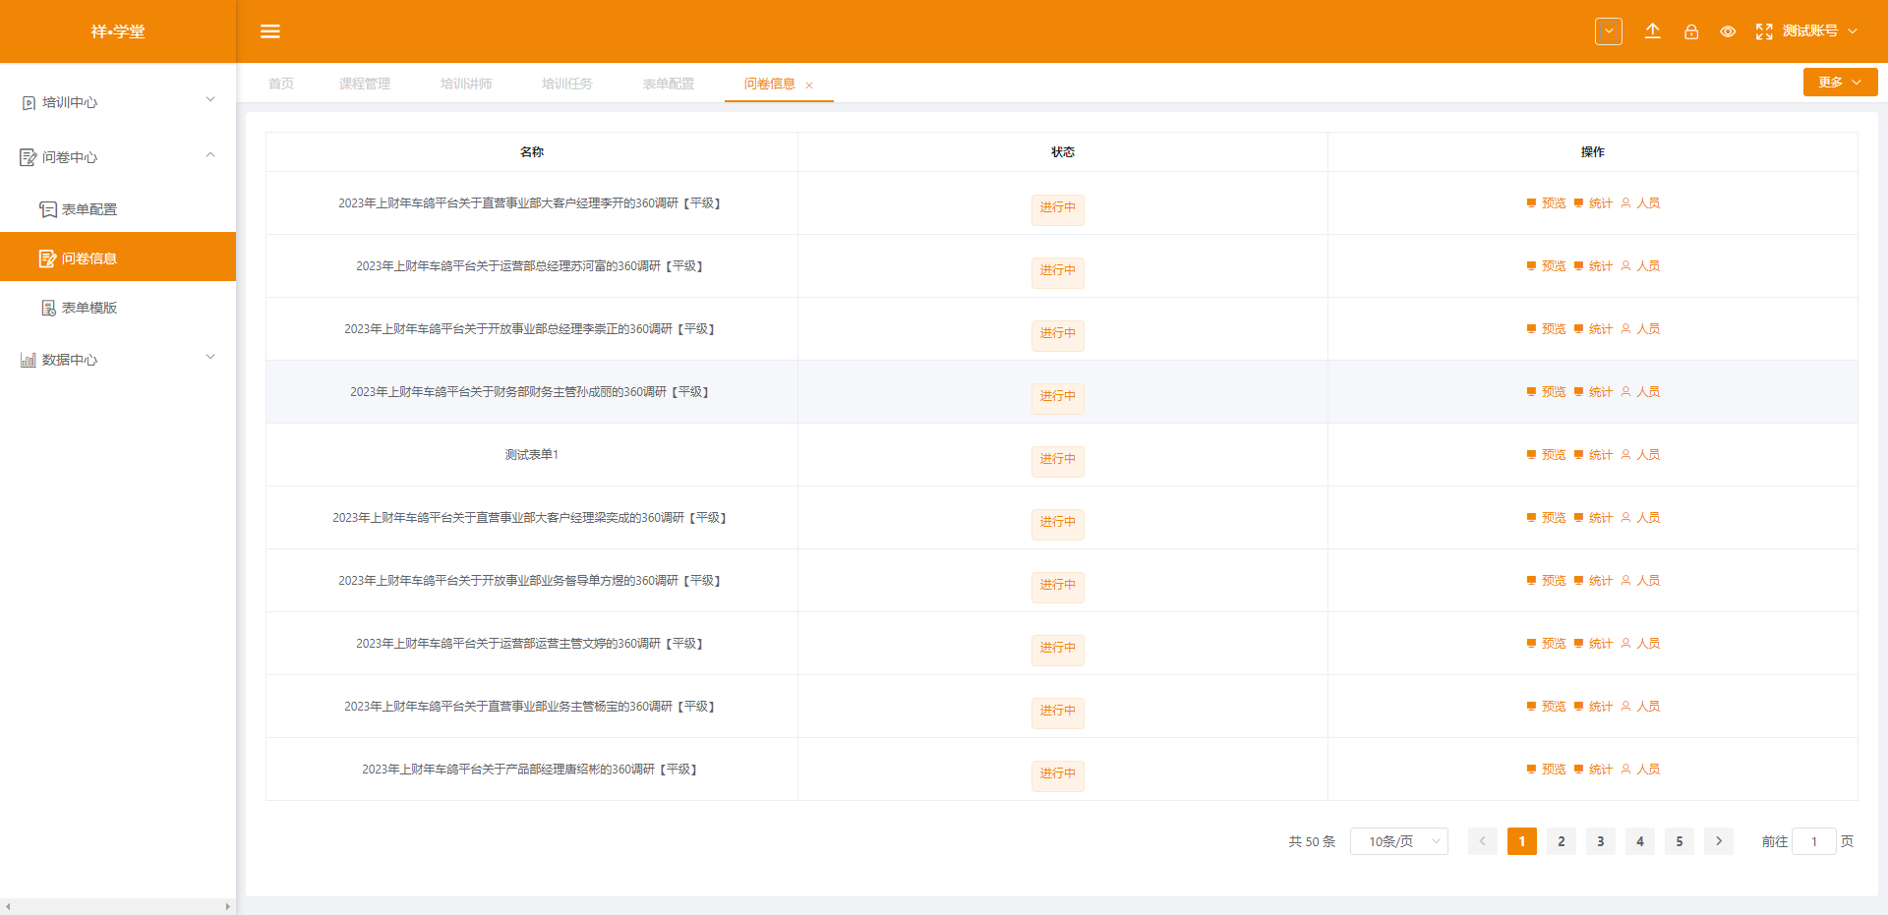
Task: Click the 状态 column header
Action: 1063,152
